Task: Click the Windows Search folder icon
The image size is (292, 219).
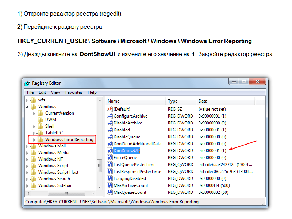Action: coord(34,179)
